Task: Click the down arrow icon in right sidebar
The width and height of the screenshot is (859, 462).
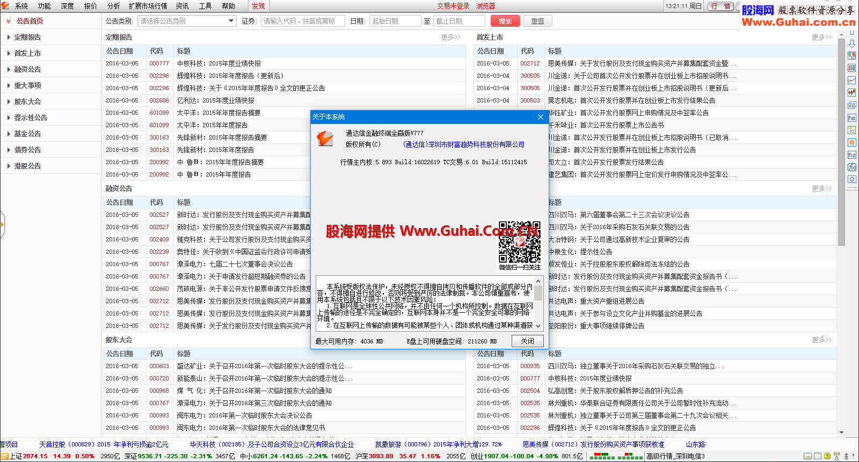Action: coord(852,43)
